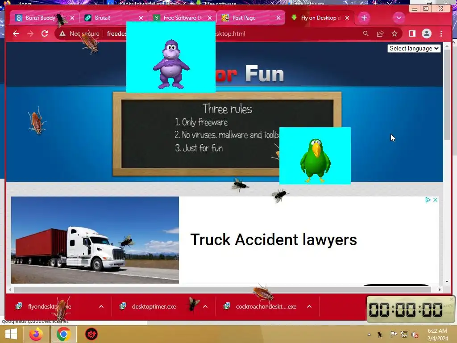Image resolution: width=457 pixels, height=343 pixels.
Task: Close the Post Page tab
Action: coord(278,18)
